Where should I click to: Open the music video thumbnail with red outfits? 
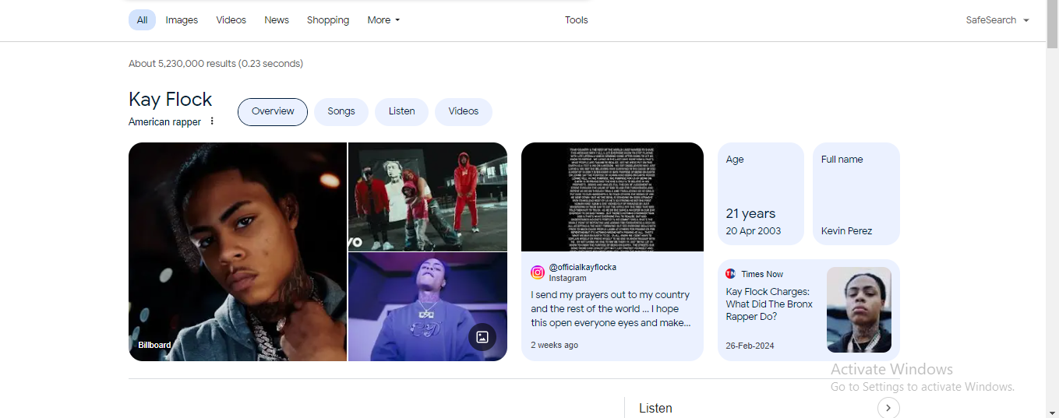click(x=428, y=196)
